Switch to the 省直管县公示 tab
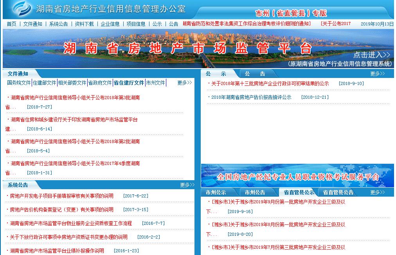This screenshot has height=255, width=396. (299, 193)
